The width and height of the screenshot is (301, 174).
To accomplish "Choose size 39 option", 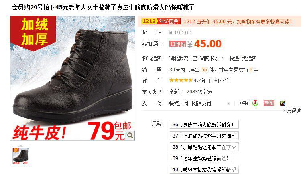I will [x=202, y=158].
